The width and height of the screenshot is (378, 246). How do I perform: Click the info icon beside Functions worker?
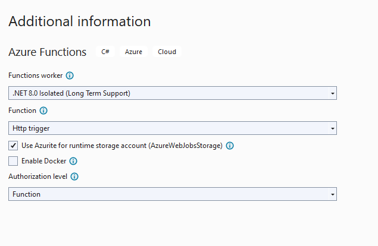(70, 75)
